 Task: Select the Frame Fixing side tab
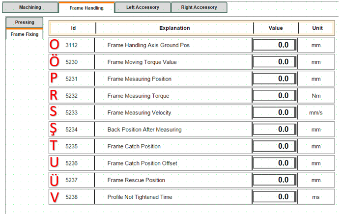[x=25, y=34]
